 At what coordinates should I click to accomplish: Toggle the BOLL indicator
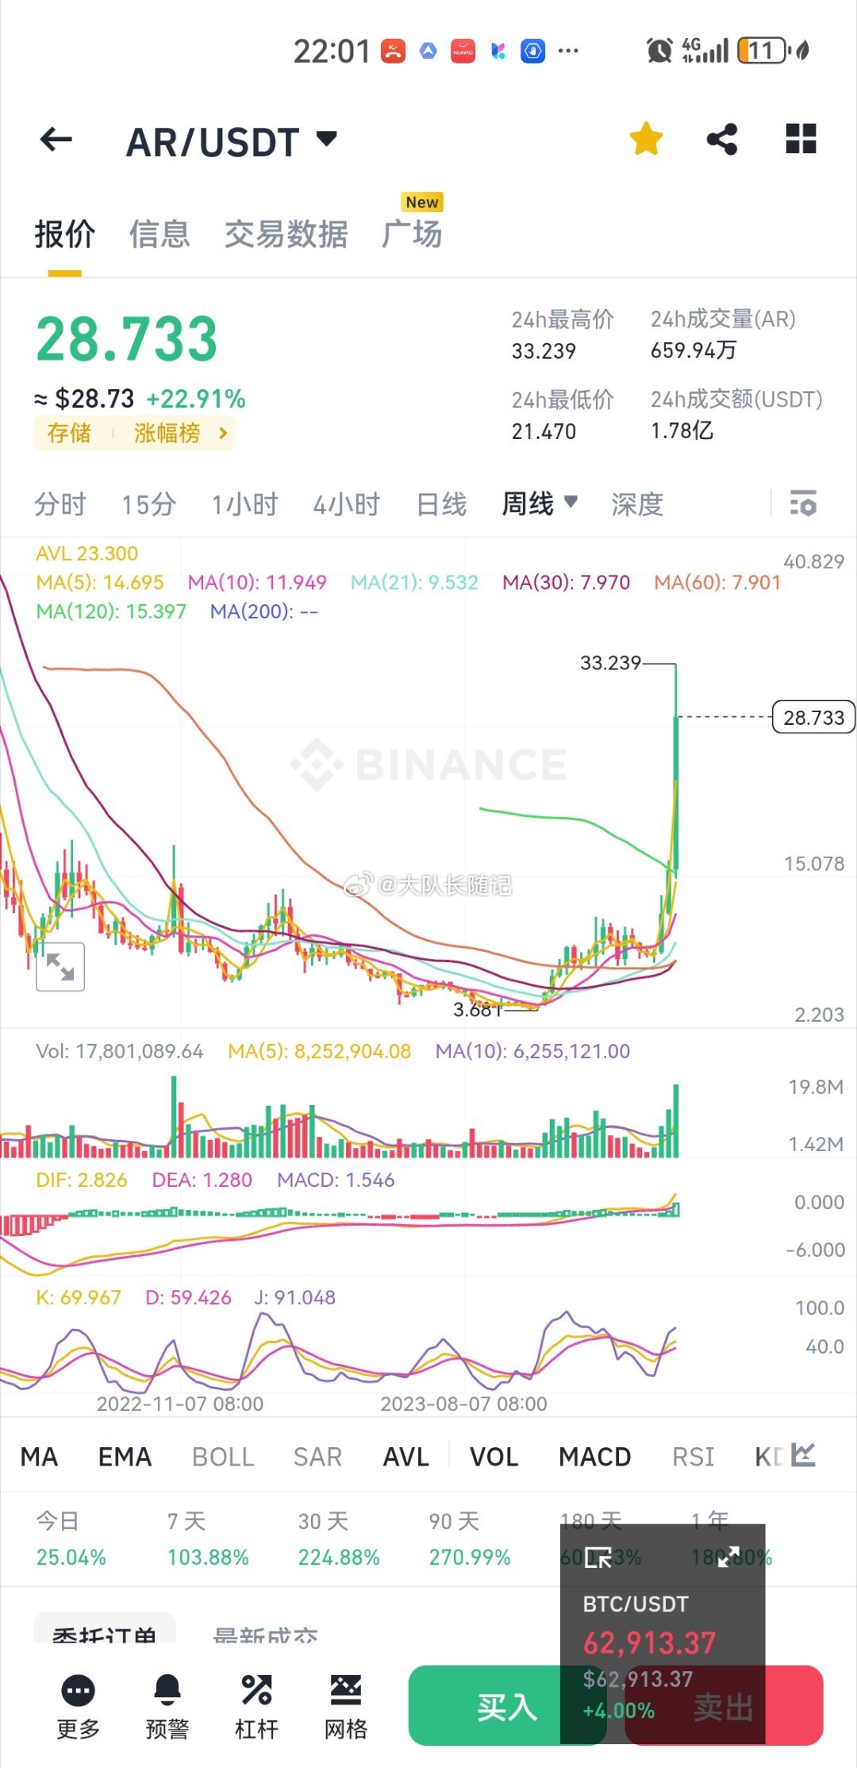click(223, 1457)
